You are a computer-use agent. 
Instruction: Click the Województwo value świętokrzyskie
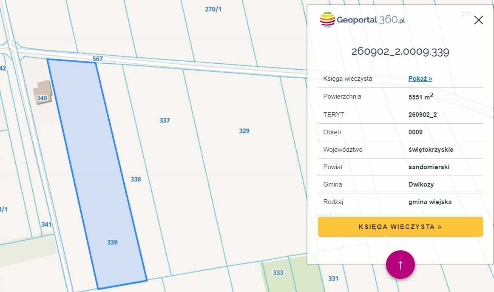[431, 150]
